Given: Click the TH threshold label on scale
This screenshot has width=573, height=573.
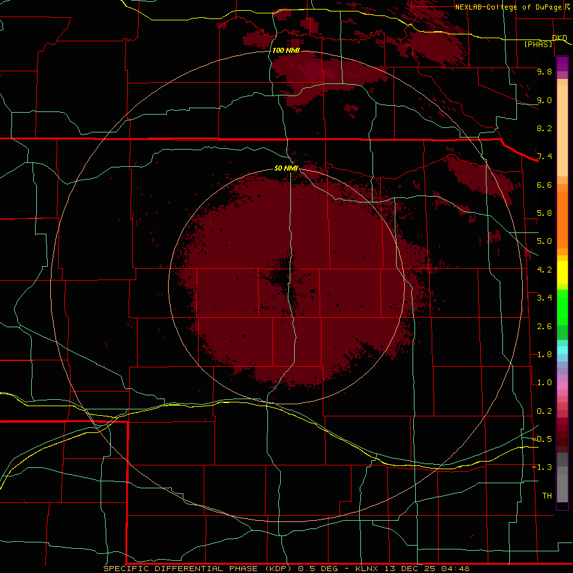Looking at the screenshot, I should tap(547, 496).
